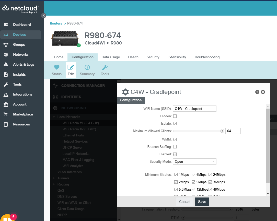The height and width of the screenshot is (221, 277).
Task: Toggle the Hidden checkbox
Action: [175, 116]
